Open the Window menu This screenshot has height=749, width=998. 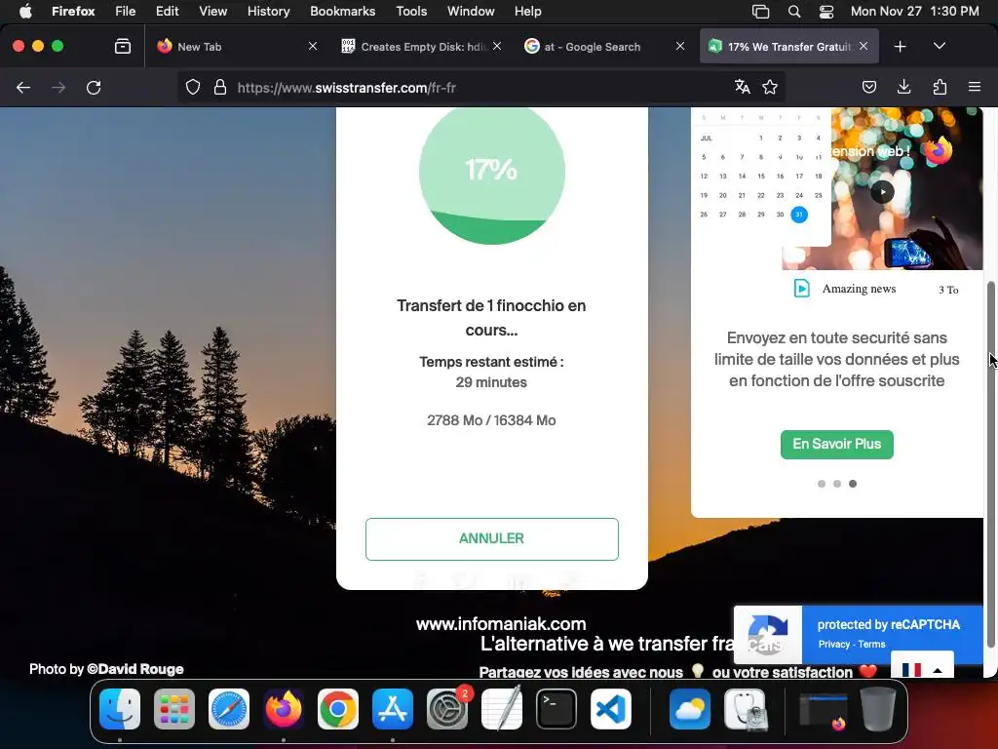point(471,11)
